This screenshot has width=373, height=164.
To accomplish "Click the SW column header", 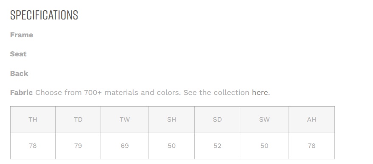I will tap(264, 120).
